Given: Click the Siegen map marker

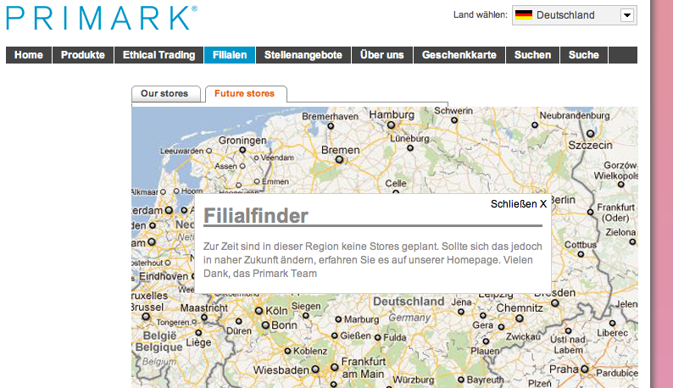Looking at the screenshot, I should pos(306,315).
